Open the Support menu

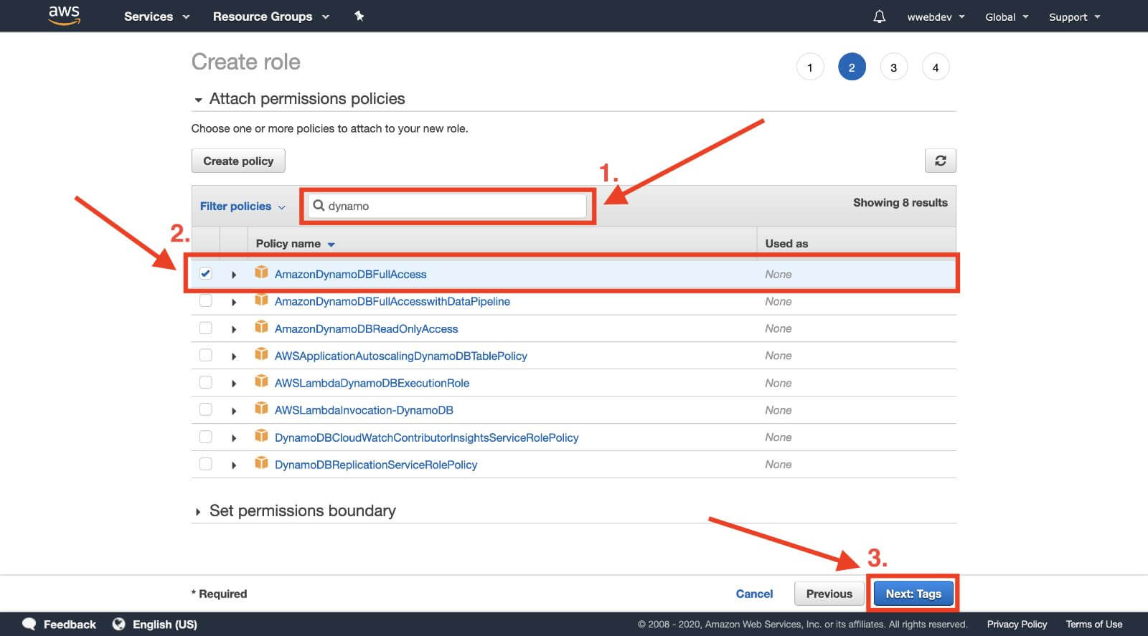(x=1074, y=16)
